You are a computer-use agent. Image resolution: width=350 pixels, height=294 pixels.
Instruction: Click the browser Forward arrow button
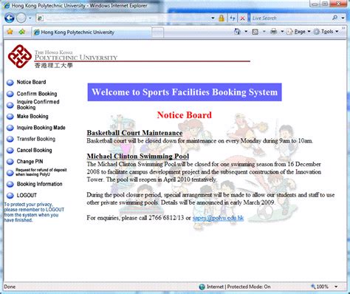point(21,18)
